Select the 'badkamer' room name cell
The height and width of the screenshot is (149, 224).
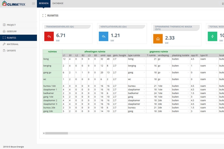[x=52, y=93]
